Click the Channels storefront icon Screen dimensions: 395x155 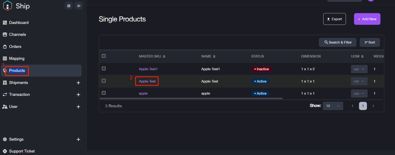5,35
